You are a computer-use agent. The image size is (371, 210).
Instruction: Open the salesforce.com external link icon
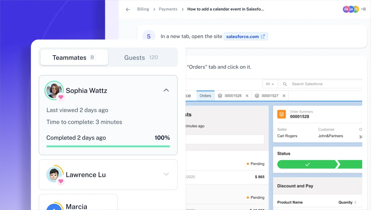(x=263, y=36)
